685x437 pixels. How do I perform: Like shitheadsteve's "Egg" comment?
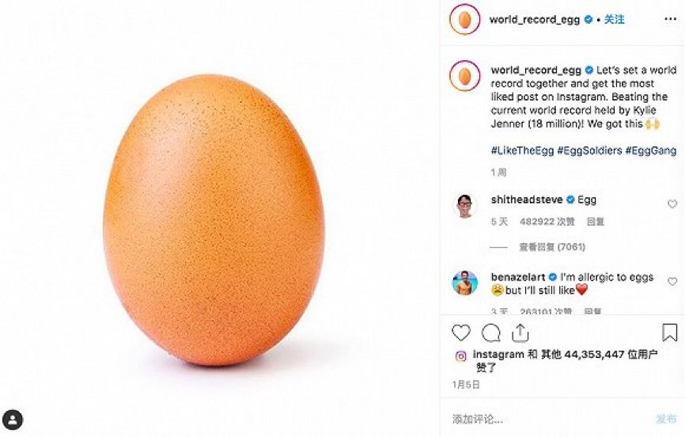(x=672, y=204)
